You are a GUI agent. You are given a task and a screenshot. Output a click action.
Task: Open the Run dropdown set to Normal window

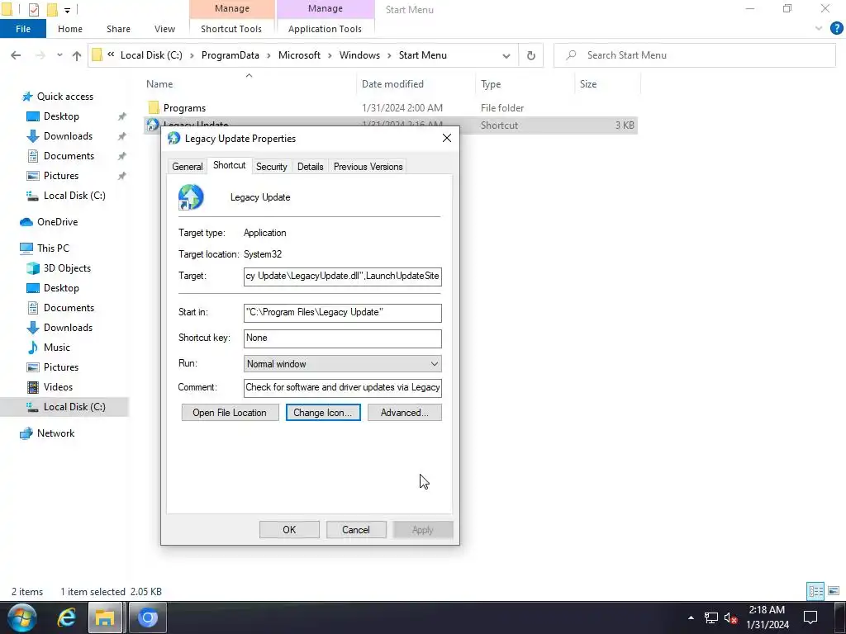coord(343,364)
